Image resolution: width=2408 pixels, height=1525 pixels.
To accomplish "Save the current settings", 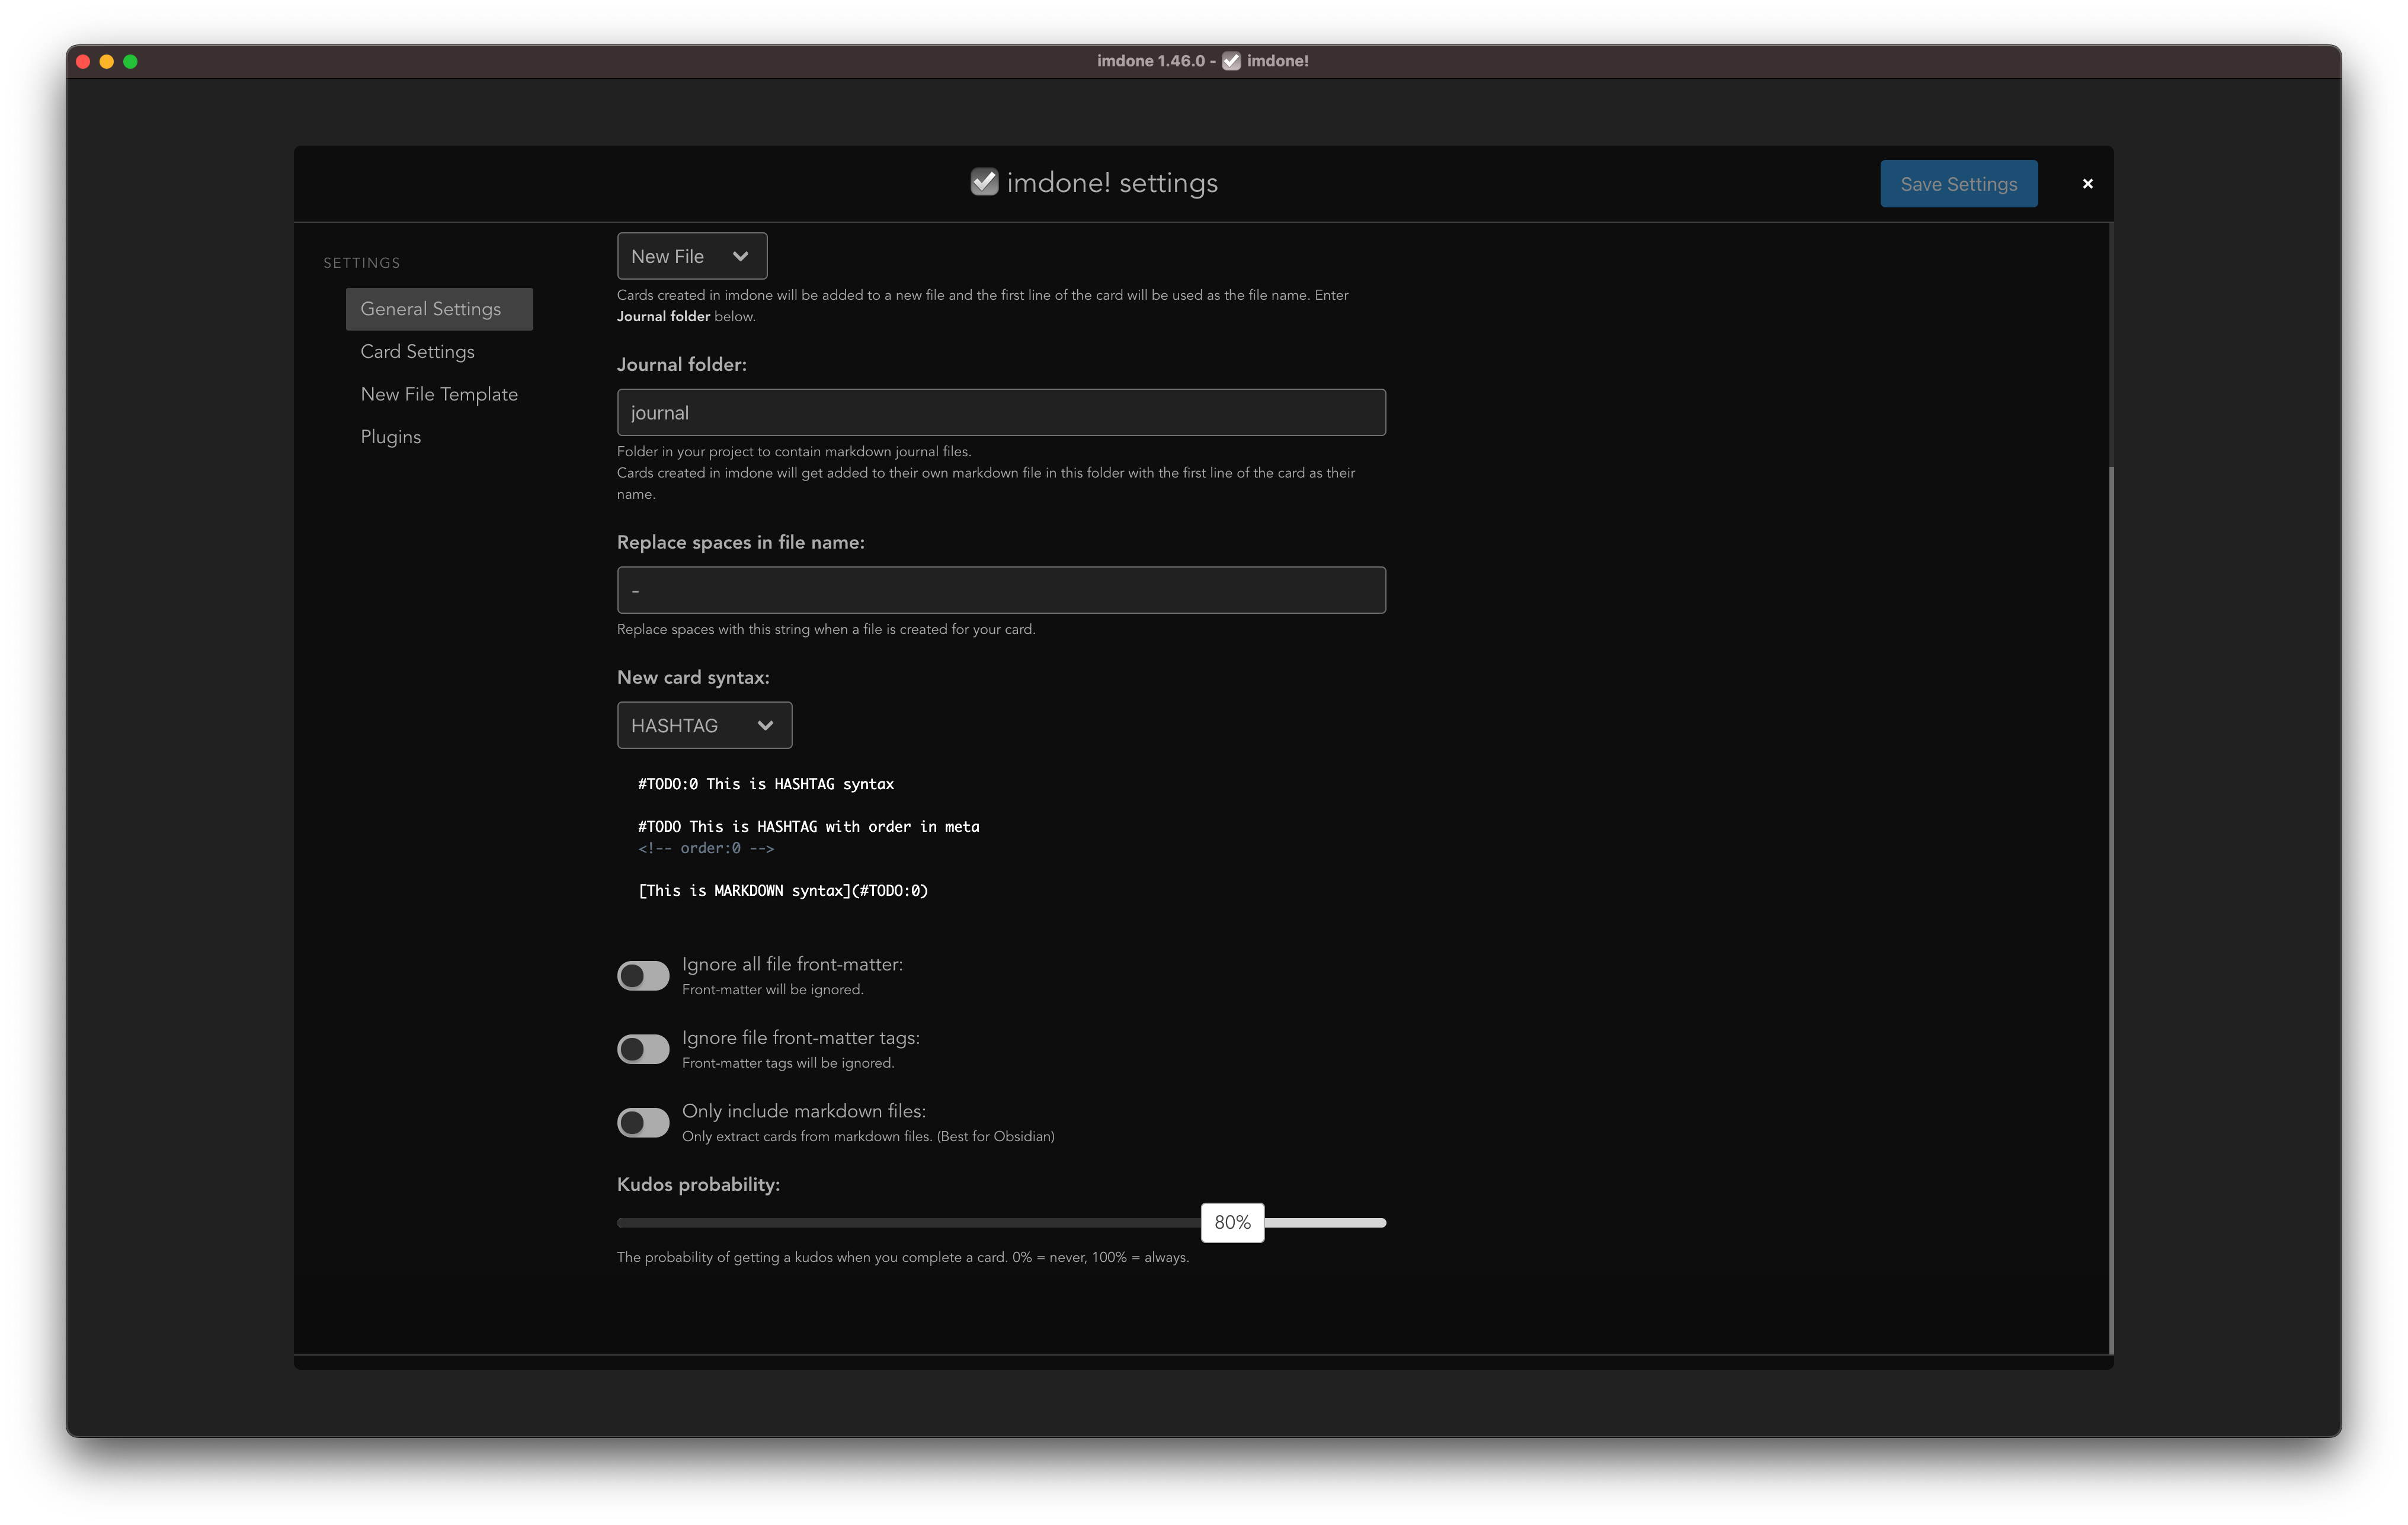I will click(x=1958, y=184).
